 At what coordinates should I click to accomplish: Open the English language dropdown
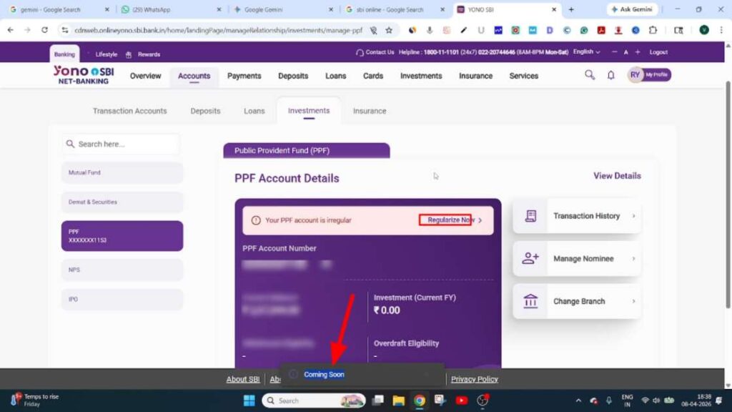click(586, 52)
